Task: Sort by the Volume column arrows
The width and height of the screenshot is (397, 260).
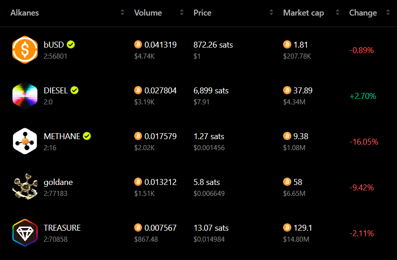Action: tap(182, 12)
